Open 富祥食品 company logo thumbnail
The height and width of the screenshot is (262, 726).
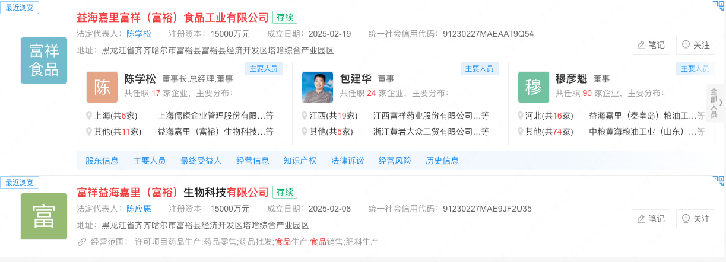[44, 60]
